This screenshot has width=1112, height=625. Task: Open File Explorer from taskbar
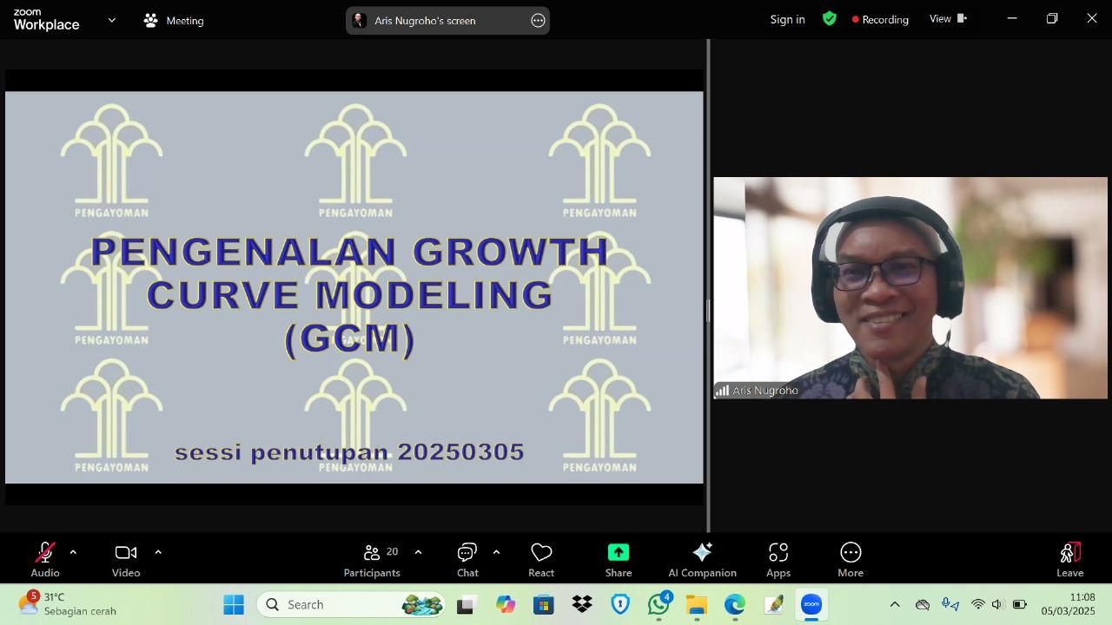(697, 604)
